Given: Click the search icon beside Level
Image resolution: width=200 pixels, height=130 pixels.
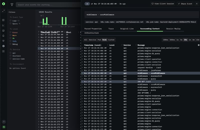Looking at the screenshot, I should [x=11, y=29].
